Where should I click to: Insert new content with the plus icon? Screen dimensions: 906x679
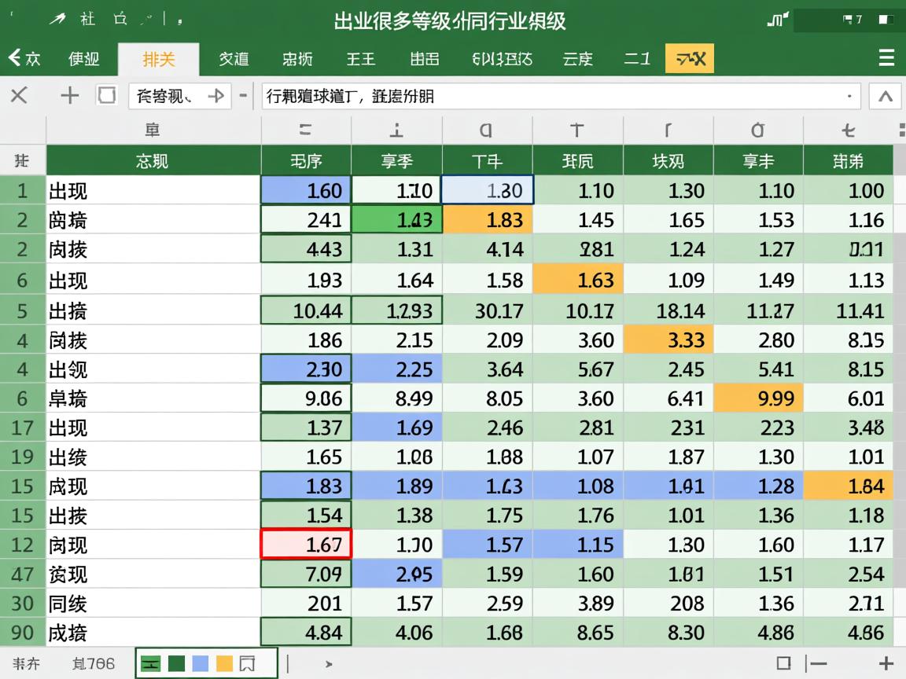(69, 96)
